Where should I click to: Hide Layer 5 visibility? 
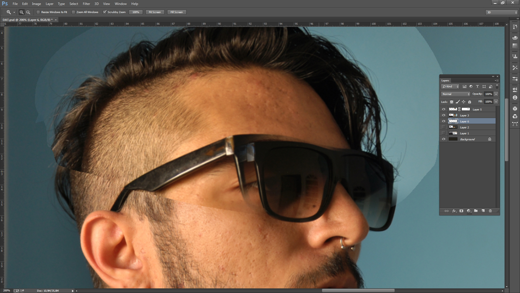point(443,109)
